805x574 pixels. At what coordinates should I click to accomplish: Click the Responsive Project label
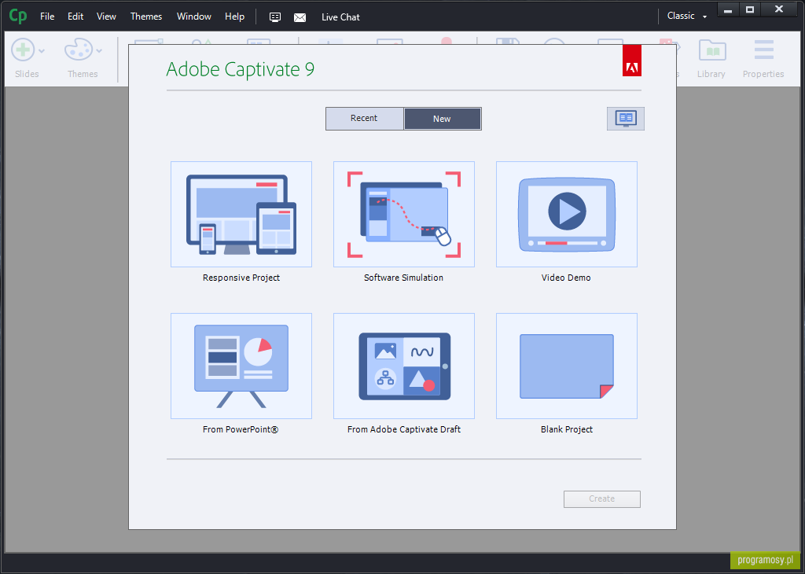point(241,278)
